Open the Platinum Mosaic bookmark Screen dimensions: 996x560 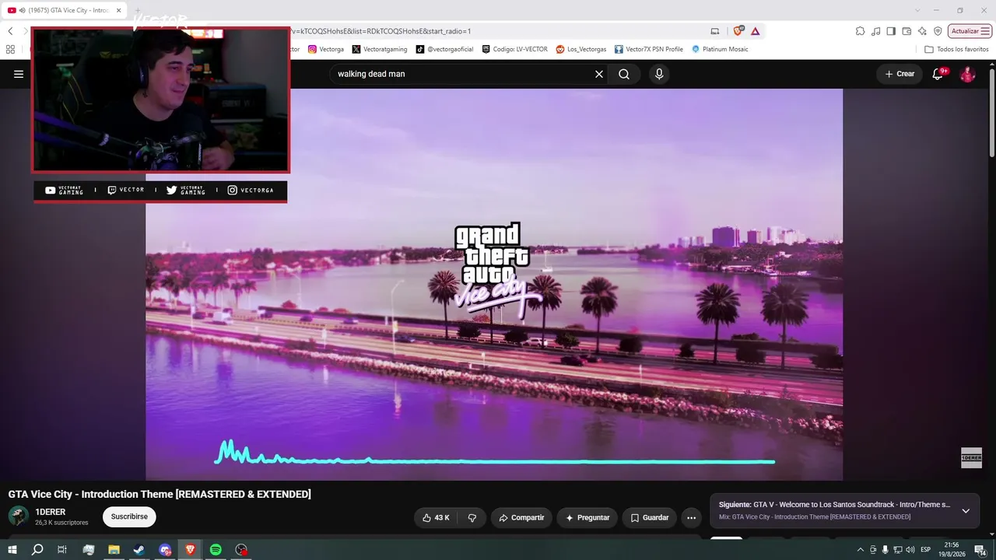click(x=720, y=49)
